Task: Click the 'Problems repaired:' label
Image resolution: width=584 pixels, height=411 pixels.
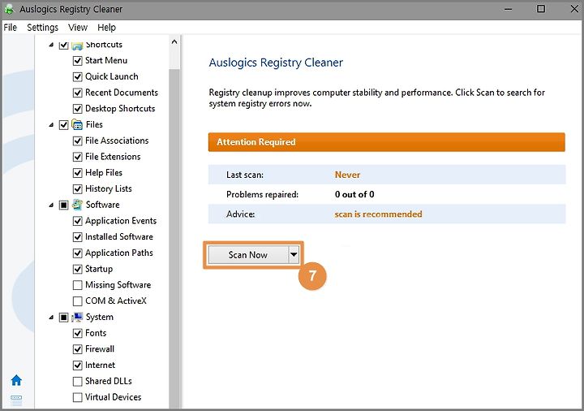Action: (262, 194)
